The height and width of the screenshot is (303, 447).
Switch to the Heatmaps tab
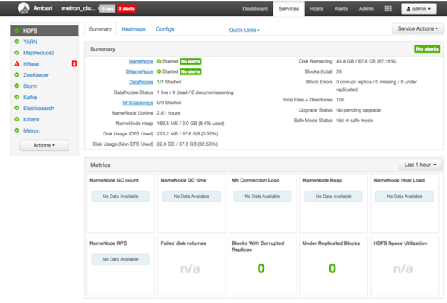[134, 28]
